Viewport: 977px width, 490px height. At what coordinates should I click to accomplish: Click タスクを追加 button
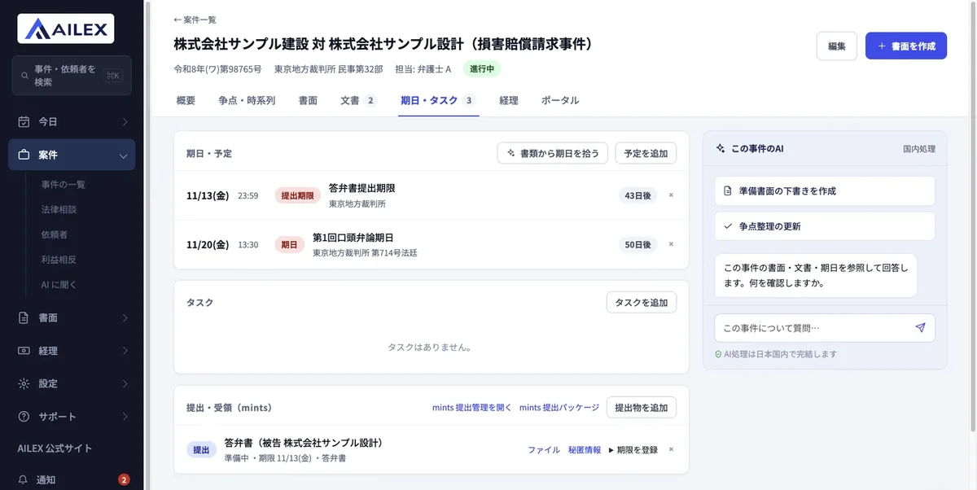pyautogui.click(x=642, y=302)
